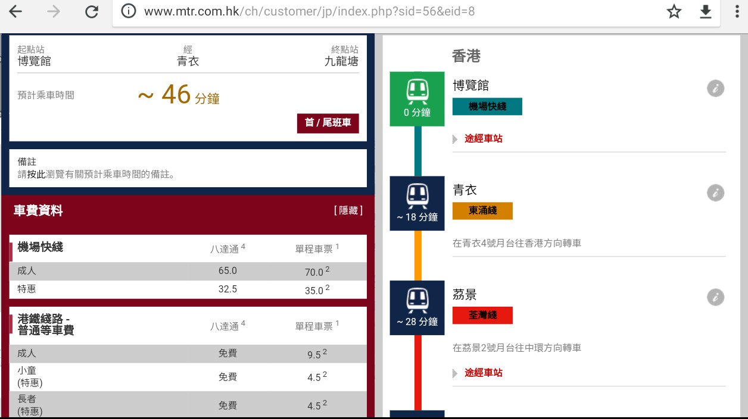Hide fare info with [隱藏] toggle
Screen dimensions: 748x419
coord(348,211)
